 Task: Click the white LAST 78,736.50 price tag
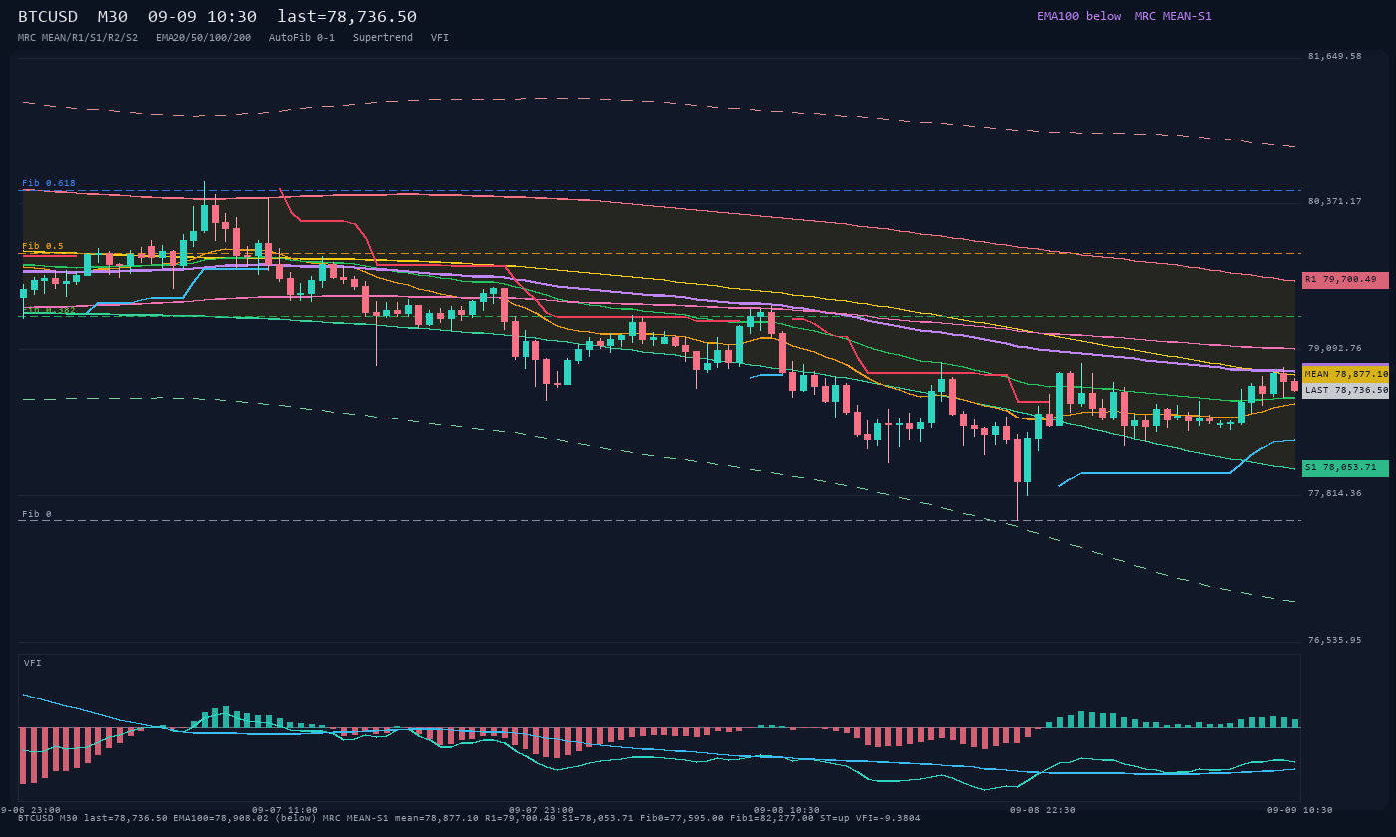click(1345, 391)
